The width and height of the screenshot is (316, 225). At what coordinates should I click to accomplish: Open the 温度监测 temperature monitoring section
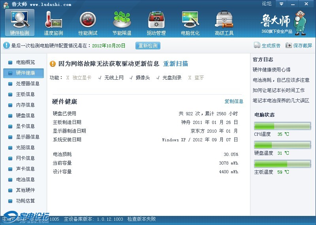pos(53,23)
